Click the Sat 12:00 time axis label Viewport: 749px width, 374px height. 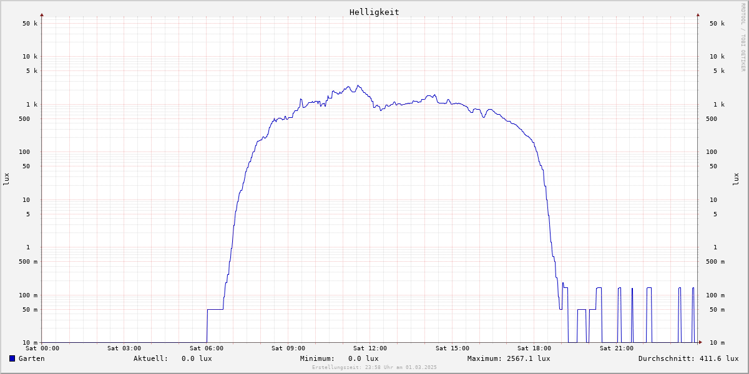[370, 348]
